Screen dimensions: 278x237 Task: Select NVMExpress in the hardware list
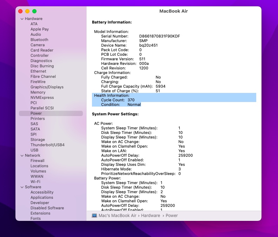coord(42,97)
